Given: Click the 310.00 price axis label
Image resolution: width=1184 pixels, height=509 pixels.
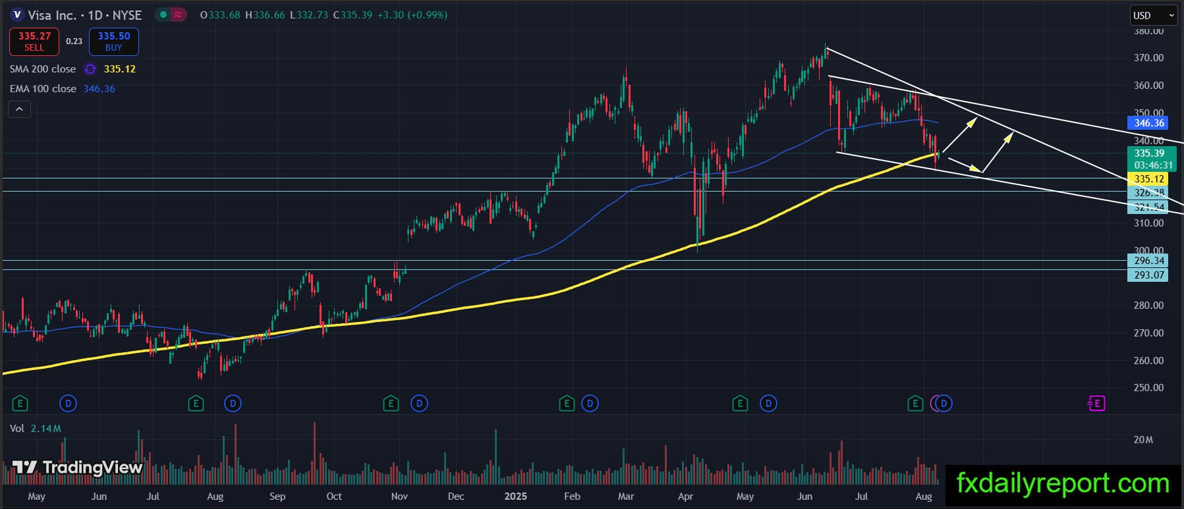Looking at the screenshot, I should (x=1148, y=223).
